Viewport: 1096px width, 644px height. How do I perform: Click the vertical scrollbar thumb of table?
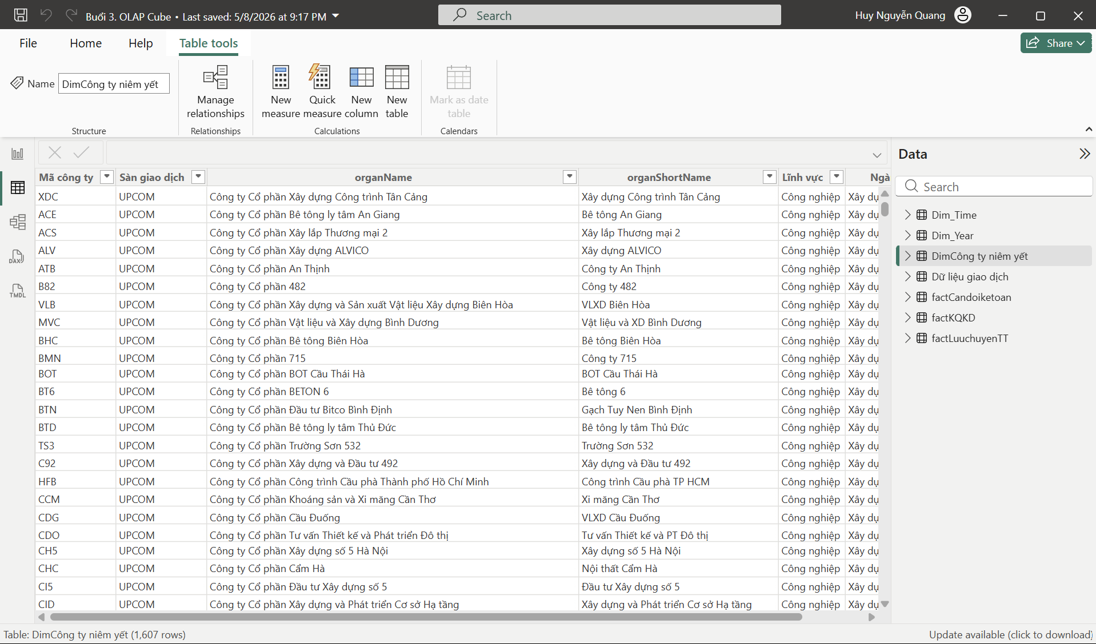885,210
